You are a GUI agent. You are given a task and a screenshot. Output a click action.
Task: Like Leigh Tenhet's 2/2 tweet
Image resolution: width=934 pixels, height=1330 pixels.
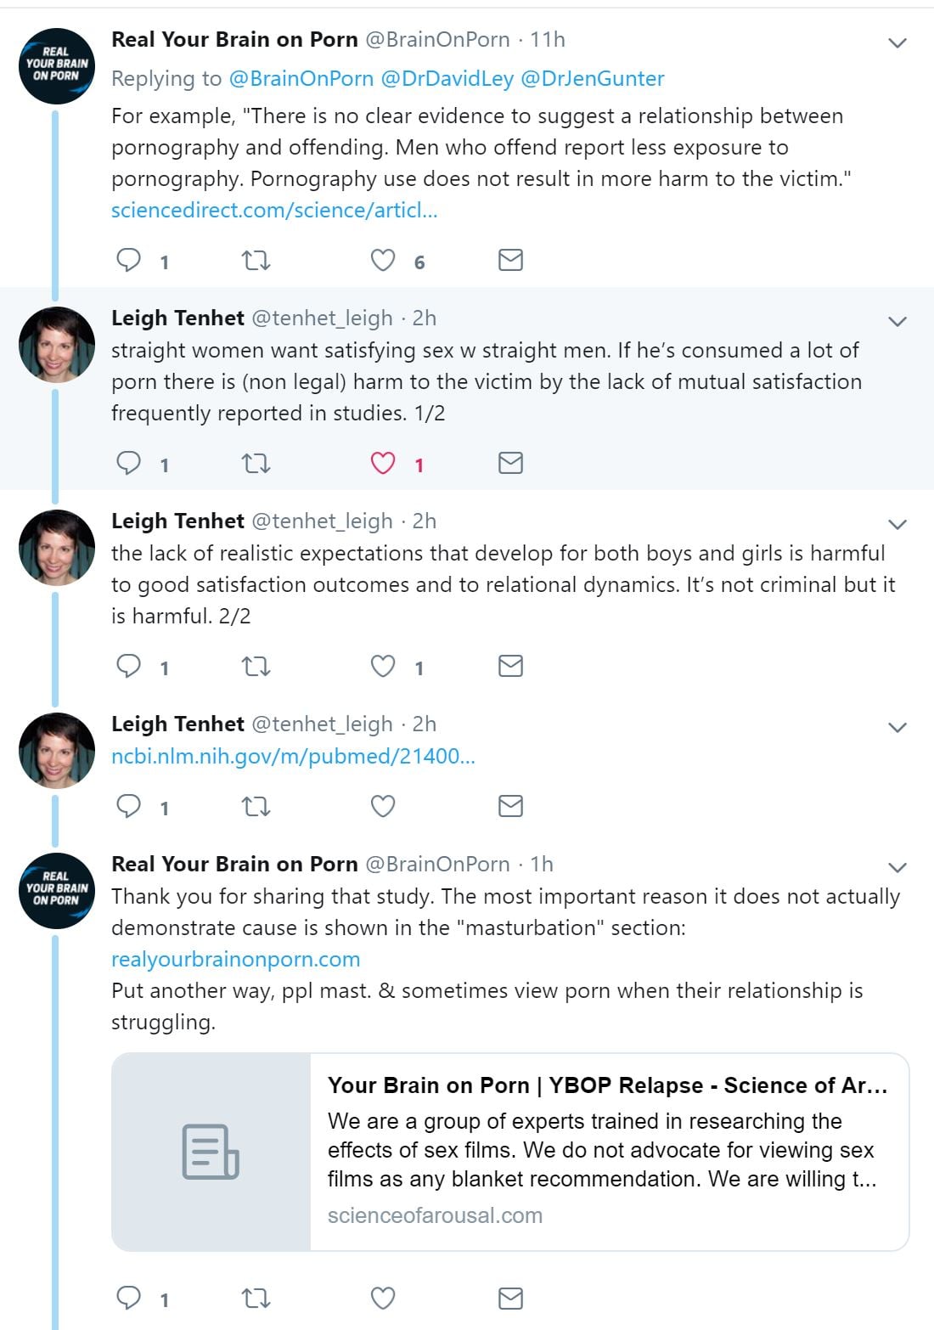[x=383, y=666]
